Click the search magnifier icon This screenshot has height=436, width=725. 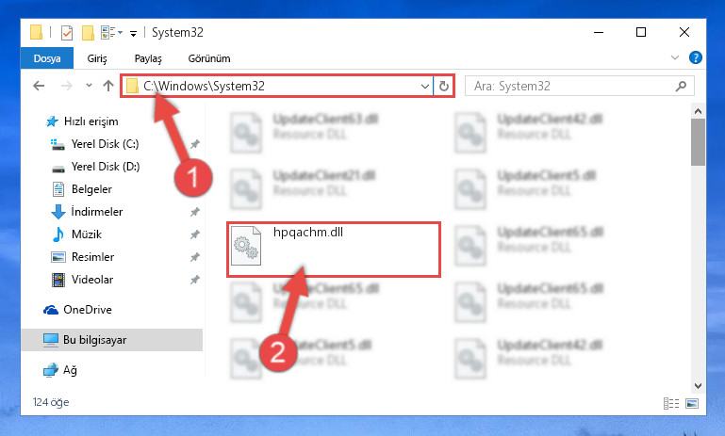(x=681, y=87)
